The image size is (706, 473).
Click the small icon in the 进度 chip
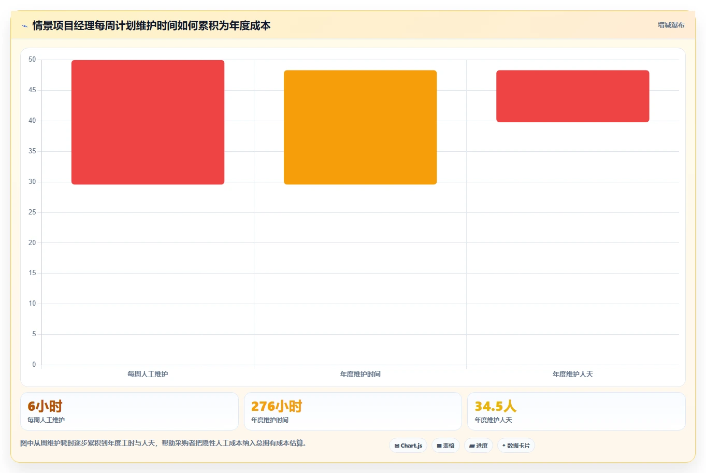coord(472,446)
